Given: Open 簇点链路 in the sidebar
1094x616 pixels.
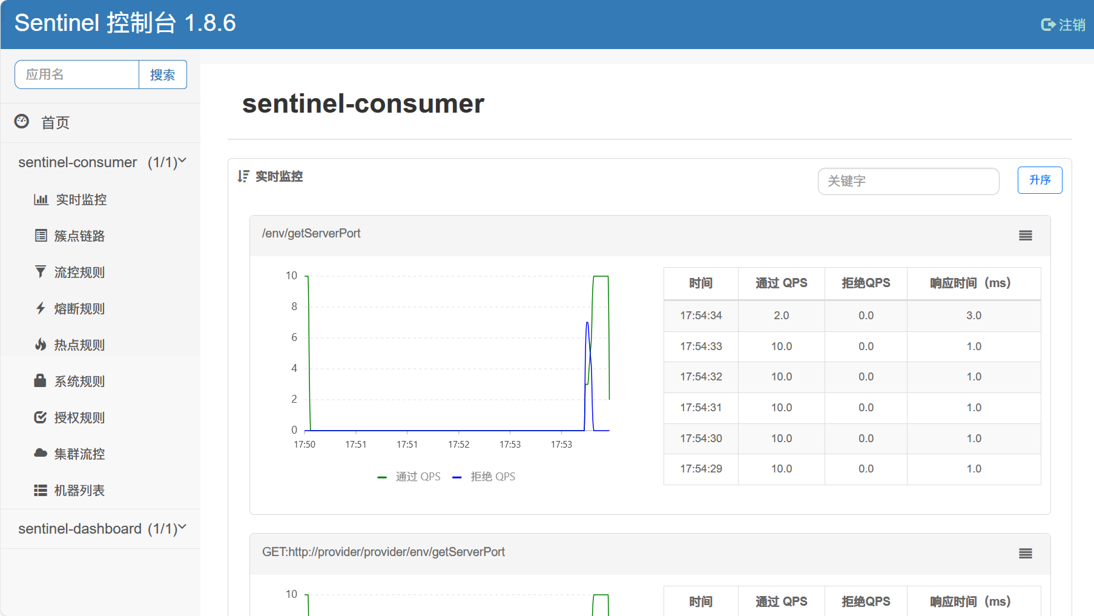Looking at the screenshot, I should pyautogui.click(x=79, y=236).
